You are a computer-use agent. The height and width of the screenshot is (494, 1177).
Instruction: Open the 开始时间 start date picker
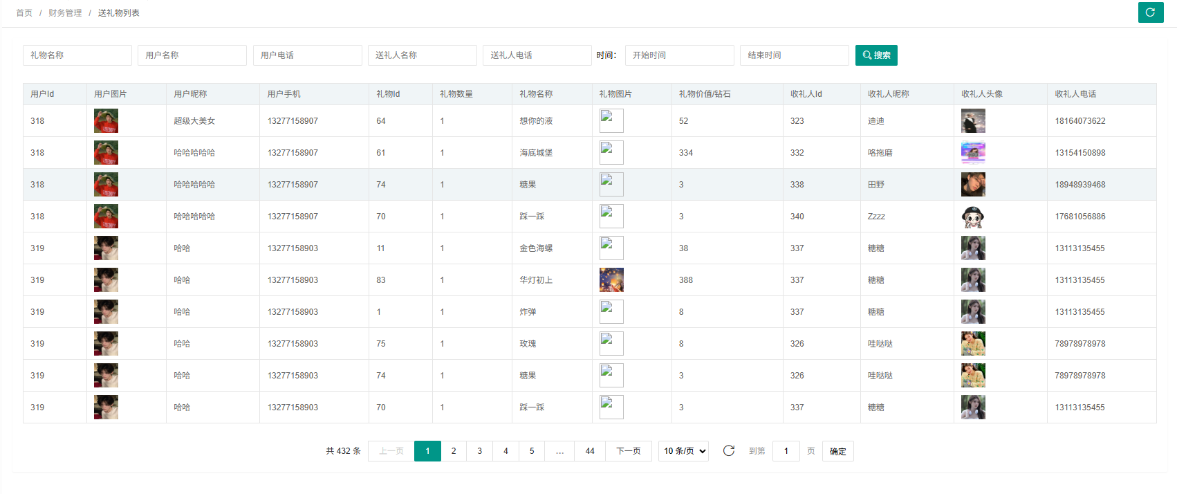[679, 55]
